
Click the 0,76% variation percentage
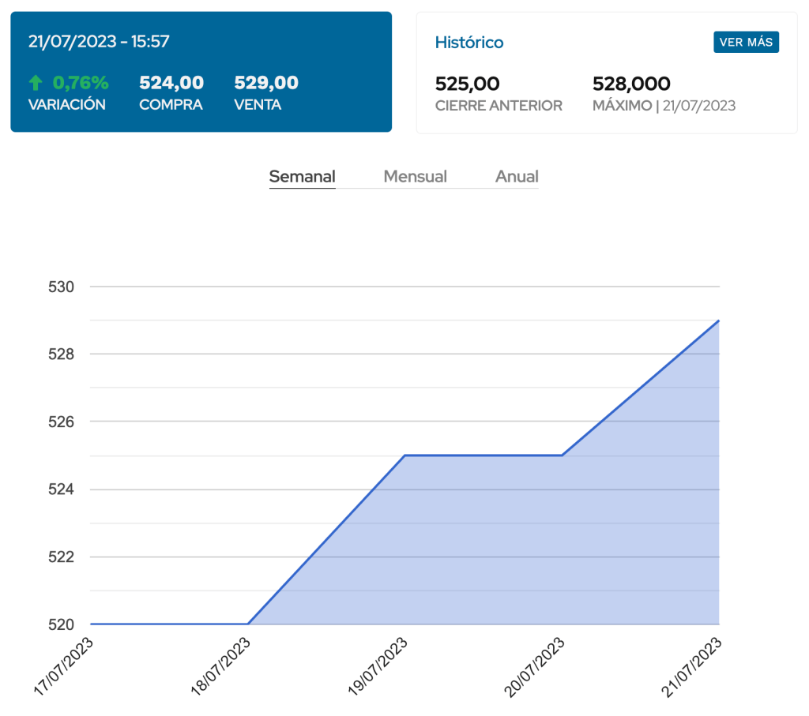81,83
